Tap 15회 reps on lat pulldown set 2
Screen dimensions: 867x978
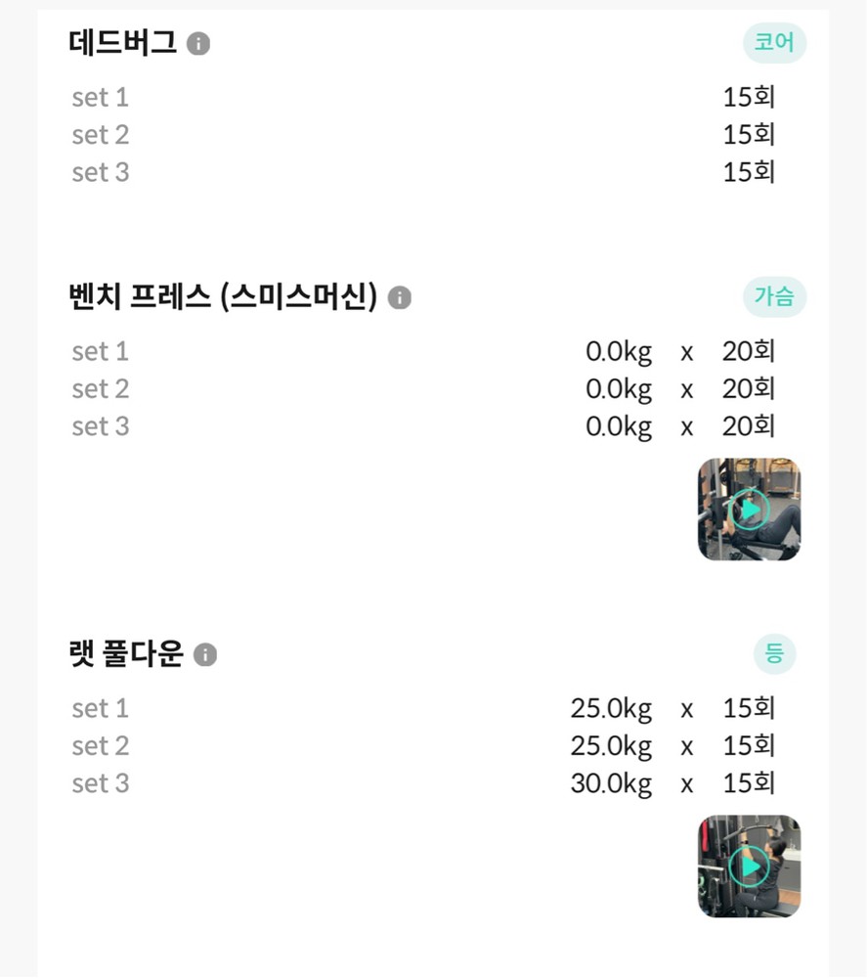(x=749, y=746)
